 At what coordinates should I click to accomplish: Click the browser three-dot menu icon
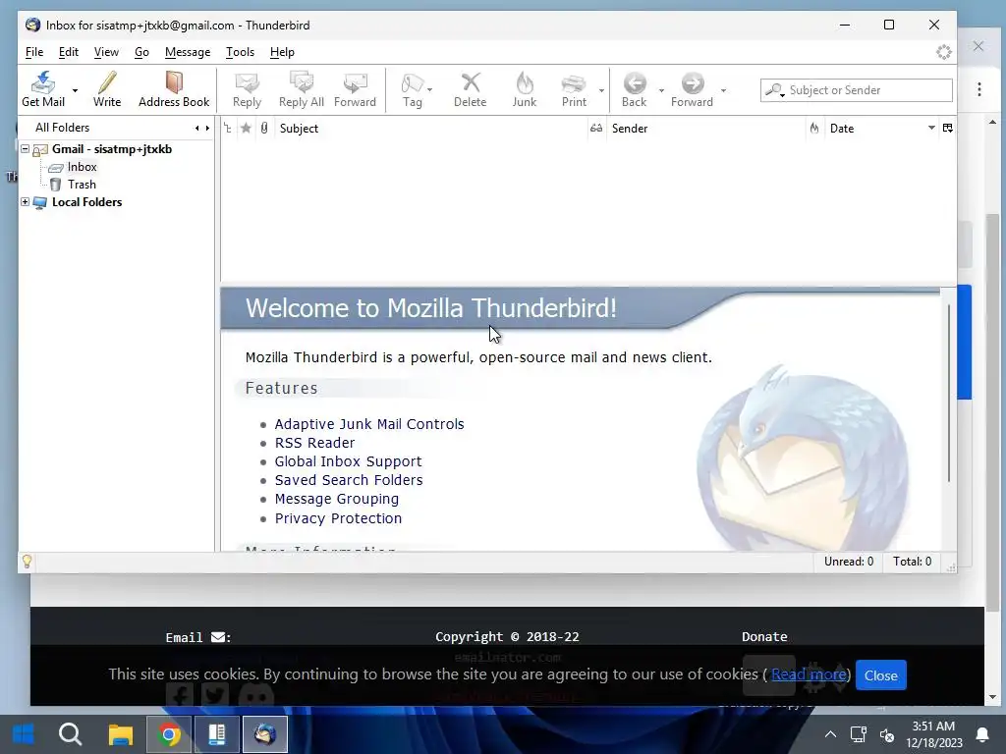[x=979, y=89]
